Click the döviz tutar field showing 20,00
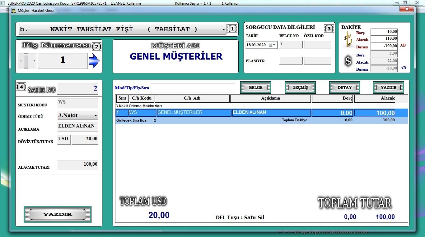The image size is (425, 237). pyautogui.click(x=85, y=140)
